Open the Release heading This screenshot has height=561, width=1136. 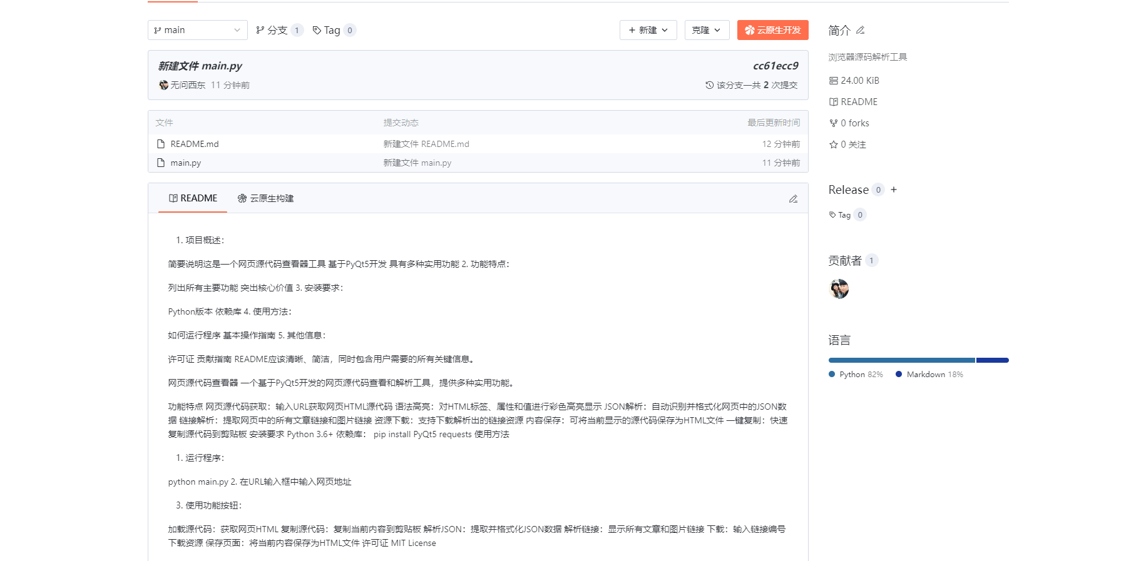point(849,190)
